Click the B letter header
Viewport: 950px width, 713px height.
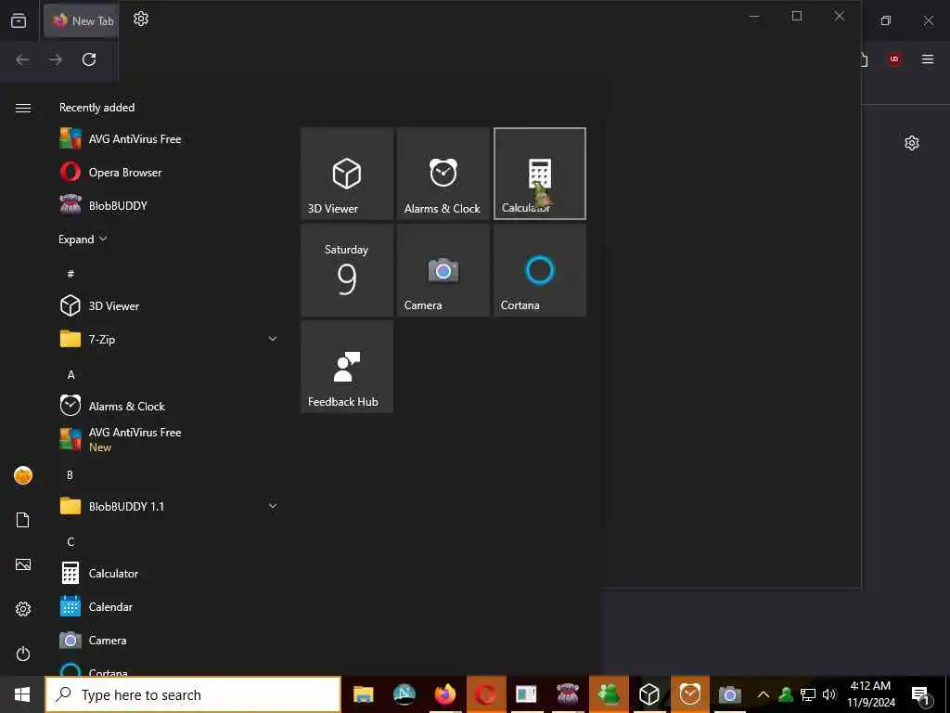pyautogui.click(x=71, y=474)
